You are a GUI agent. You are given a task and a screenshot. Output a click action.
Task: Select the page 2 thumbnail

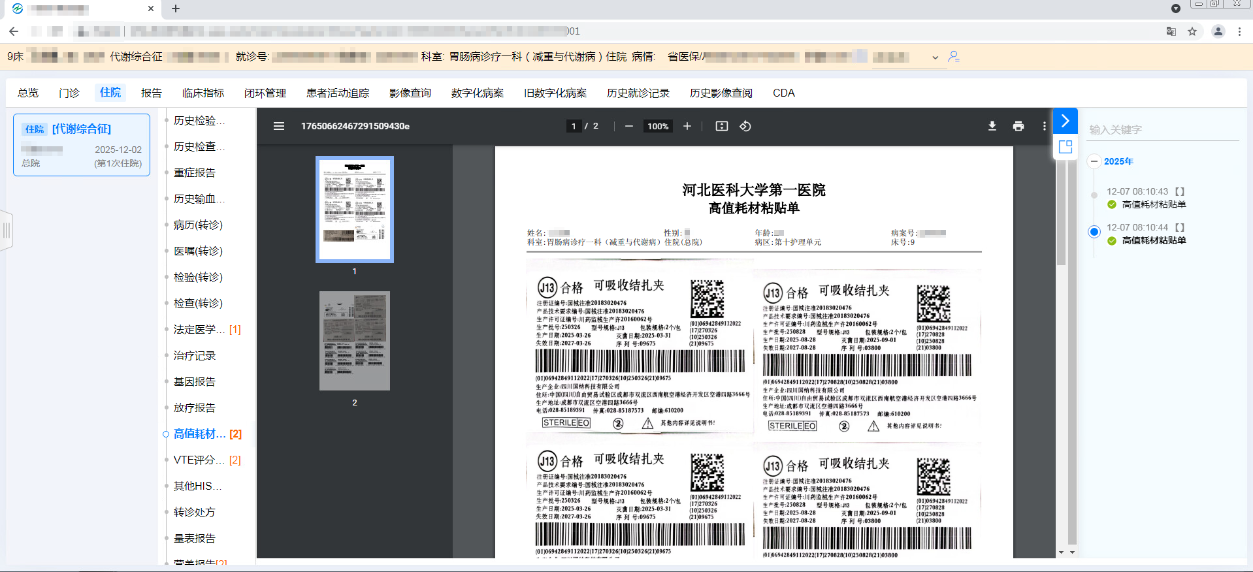(354, 341)
